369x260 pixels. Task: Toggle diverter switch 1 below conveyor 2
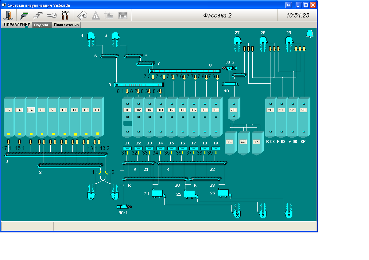point(100,173)
